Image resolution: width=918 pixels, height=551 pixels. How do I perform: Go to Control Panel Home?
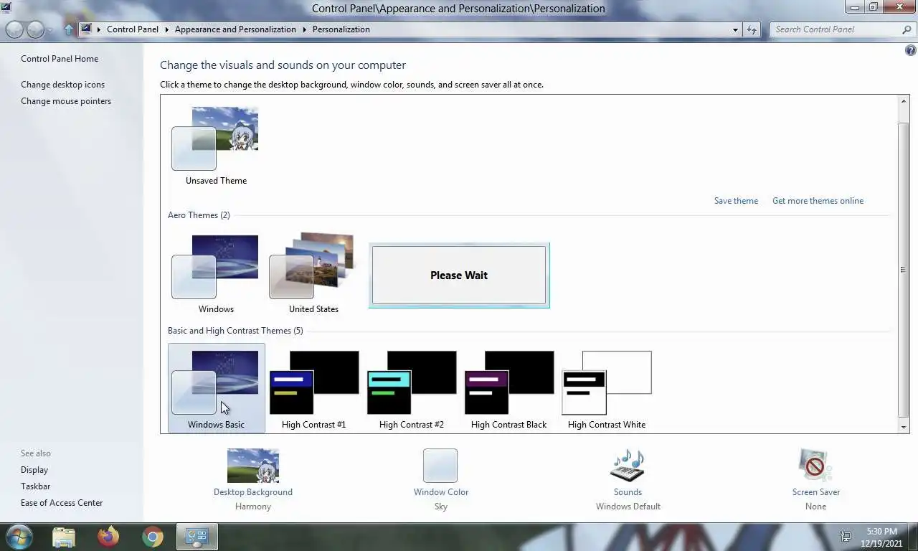[x=60, y=59]
